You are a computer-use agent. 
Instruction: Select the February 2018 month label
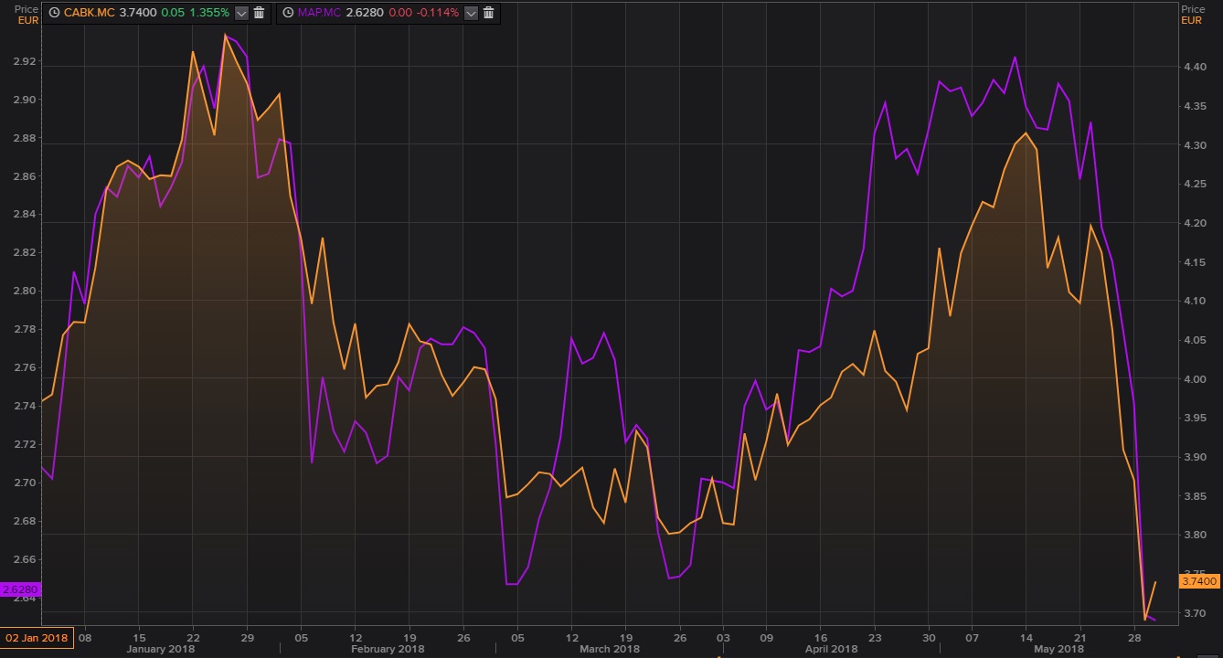point(388,649)
